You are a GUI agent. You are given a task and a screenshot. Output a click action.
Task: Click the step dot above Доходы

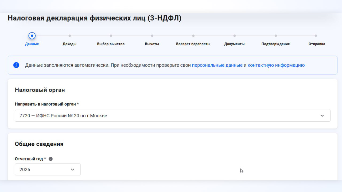[x=70, y=35]
